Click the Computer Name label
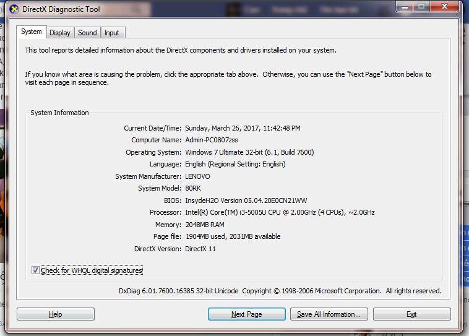The height and width of the screenshot is (336, 469). pos(156,140)
